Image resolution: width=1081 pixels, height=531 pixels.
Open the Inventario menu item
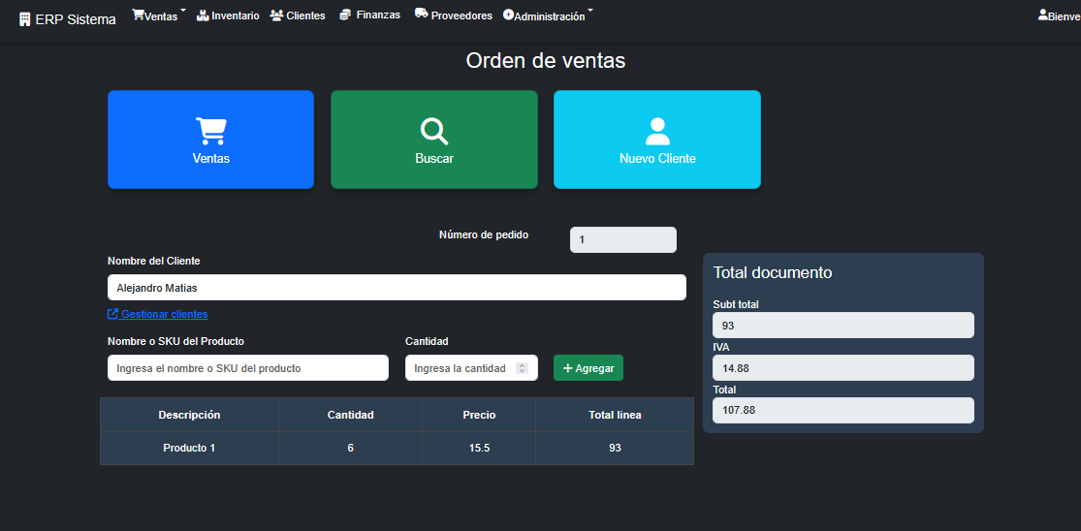click(228, 16)
